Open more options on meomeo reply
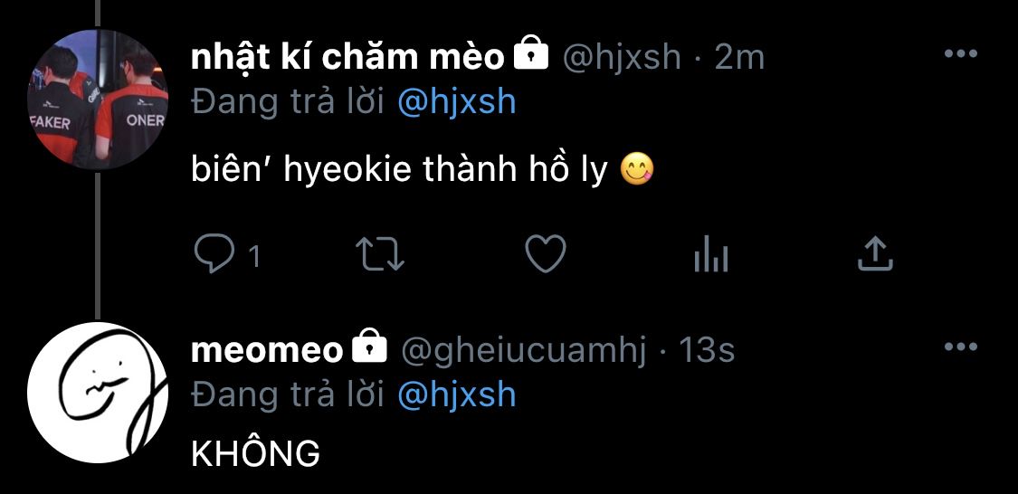The width and height of the screenshot is (1018, 494). tap(961, 347)
